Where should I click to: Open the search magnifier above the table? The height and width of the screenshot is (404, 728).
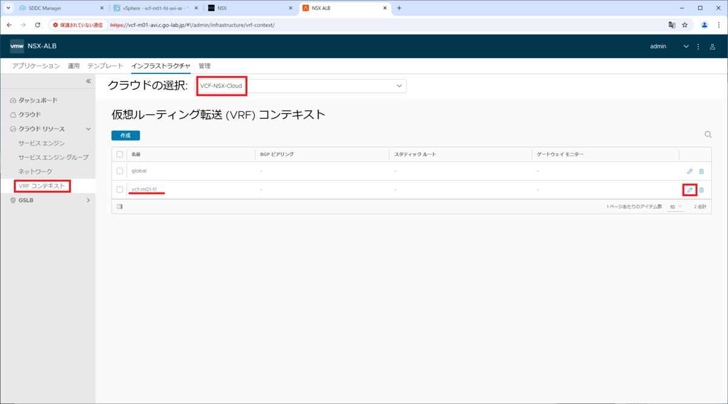tap(708, 134)
